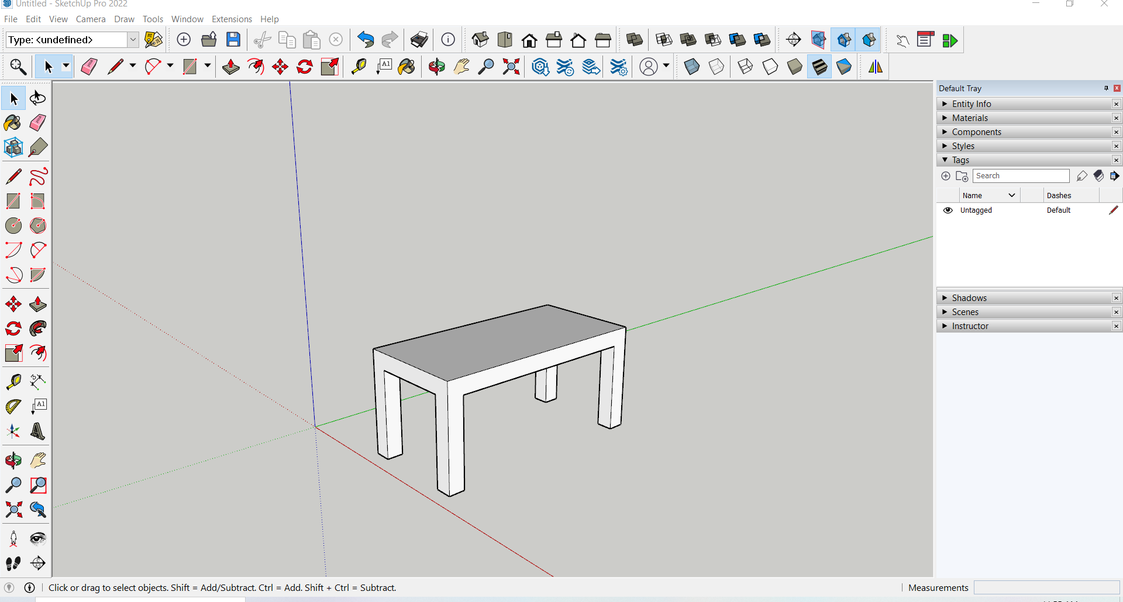1123x602 pixels.
Task: Switch to Wireframe face style
Action: coord(745,67)
